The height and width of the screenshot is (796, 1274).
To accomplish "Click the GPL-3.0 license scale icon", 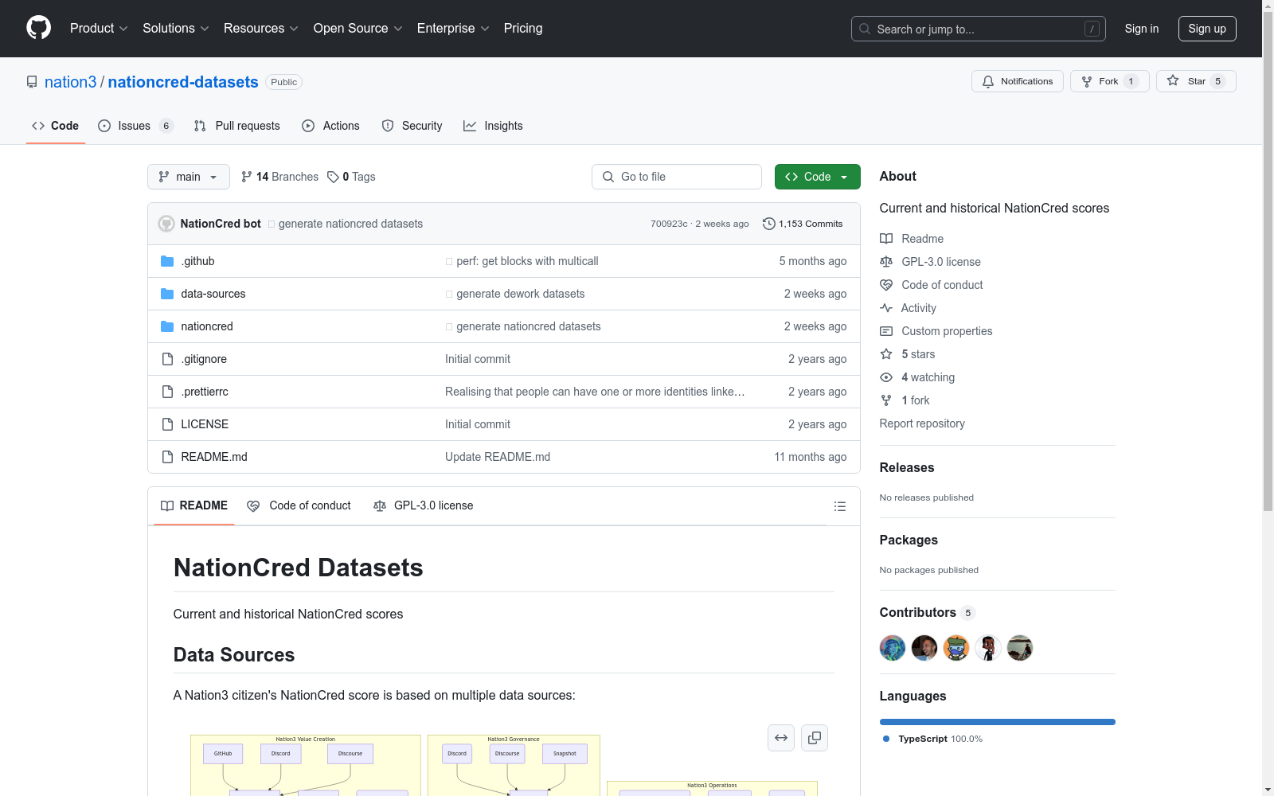I will coord(886,262).
